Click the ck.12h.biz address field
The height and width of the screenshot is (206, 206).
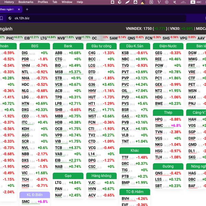[96, 18]
